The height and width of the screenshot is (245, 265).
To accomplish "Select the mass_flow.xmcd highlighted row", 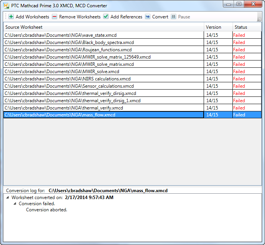I will tap(132, 115).
